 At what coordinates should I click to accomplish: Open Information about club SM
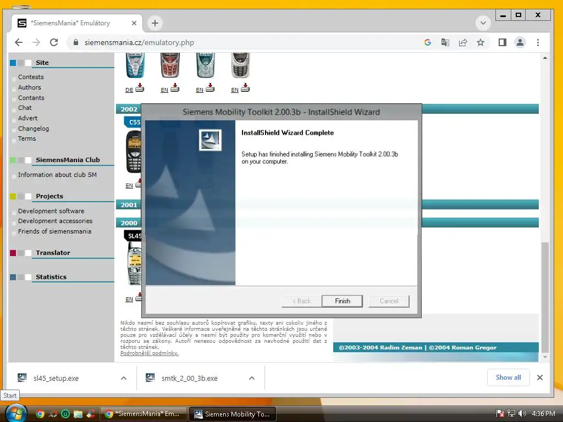[x=57, y=175]
